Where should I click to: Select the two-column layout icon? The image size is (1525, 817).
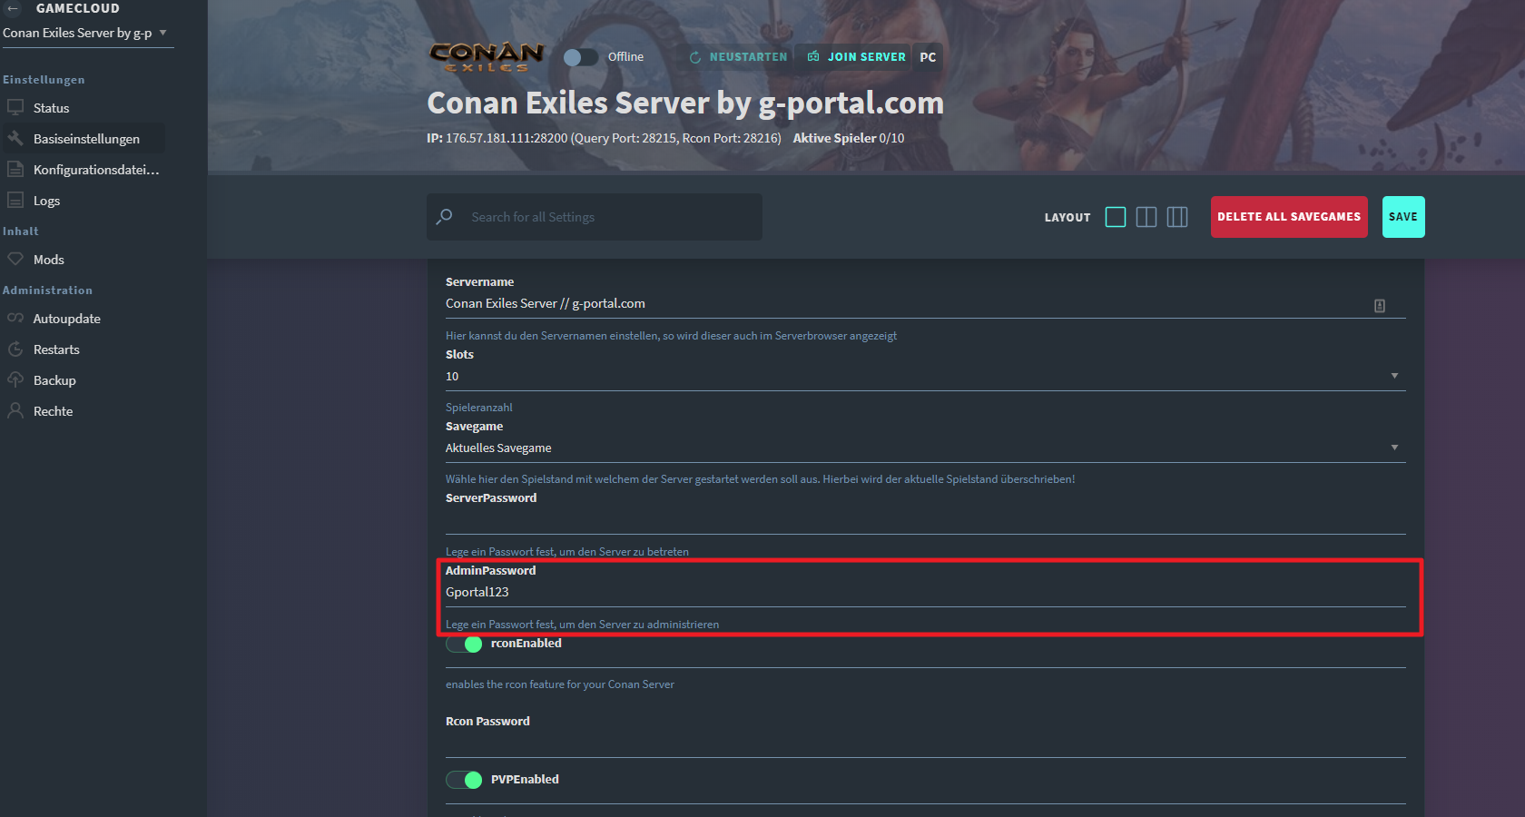(1146, 217)
